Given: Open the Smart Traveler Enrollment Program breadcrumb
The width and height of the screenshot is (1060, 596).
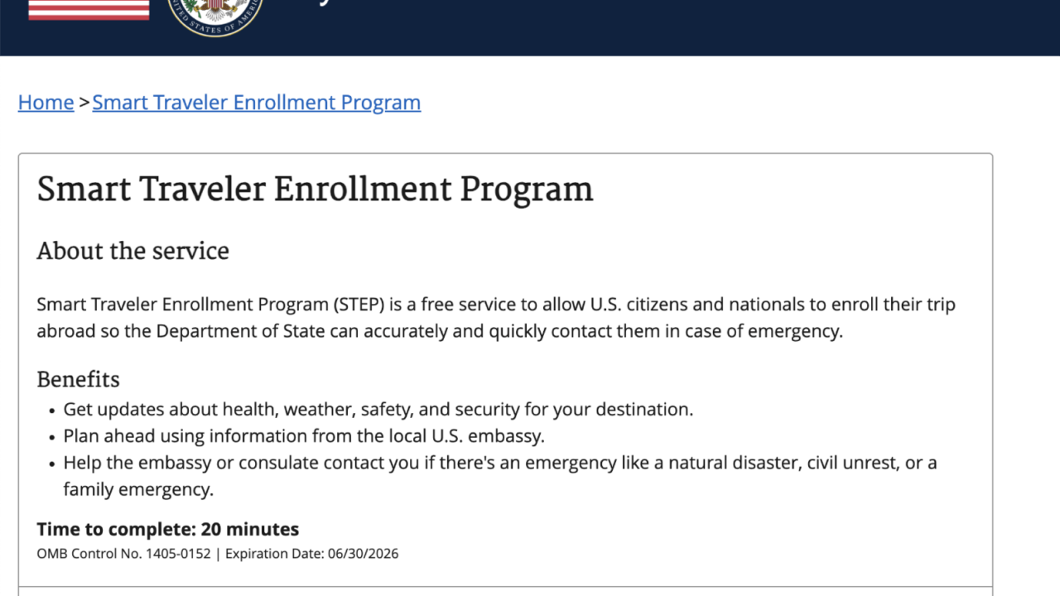Looking at the screenshot, I should 256,102.
